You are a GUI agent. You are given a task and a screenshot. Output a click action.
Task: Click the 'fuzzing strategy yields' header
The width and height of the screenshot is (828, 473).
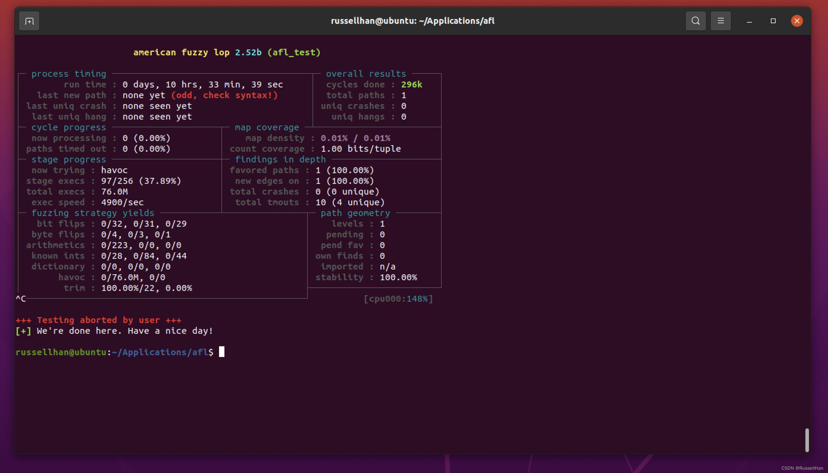93,213
